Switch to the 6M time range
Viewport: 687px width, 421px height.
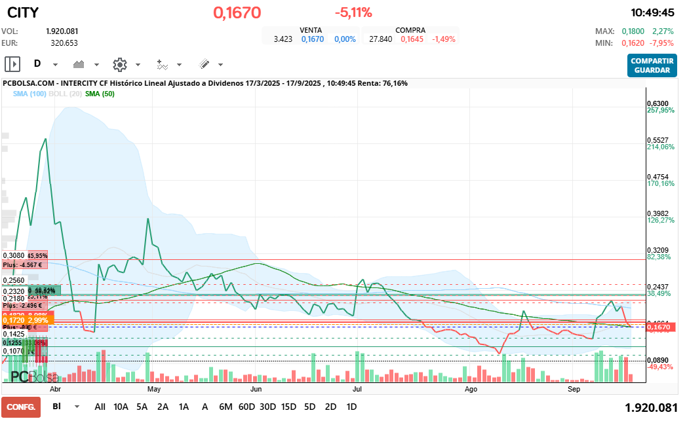(226, 407)
